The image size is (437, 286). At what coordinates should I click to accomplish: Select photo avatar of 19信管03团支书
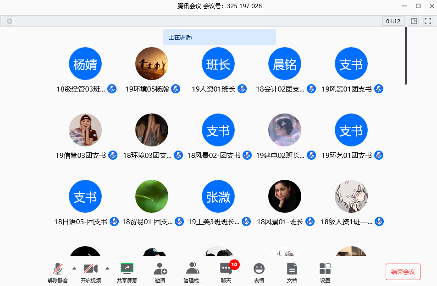point(85,130)
